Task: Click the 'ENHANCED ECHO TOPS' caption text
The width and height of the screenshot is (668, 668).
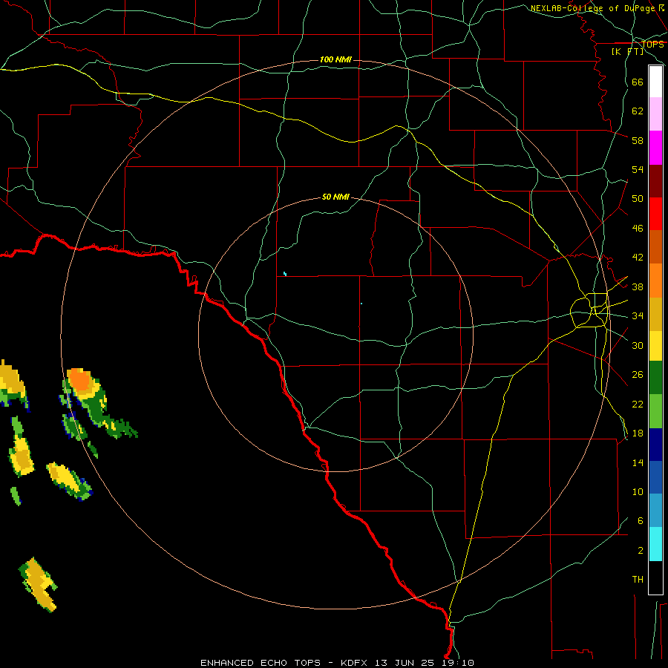Action: coord(261,663)
